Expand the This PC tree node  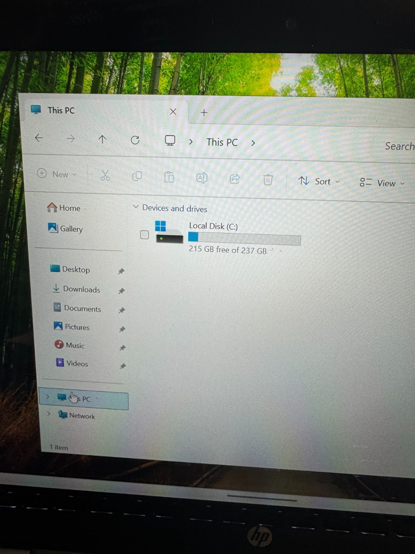point(48,396)
